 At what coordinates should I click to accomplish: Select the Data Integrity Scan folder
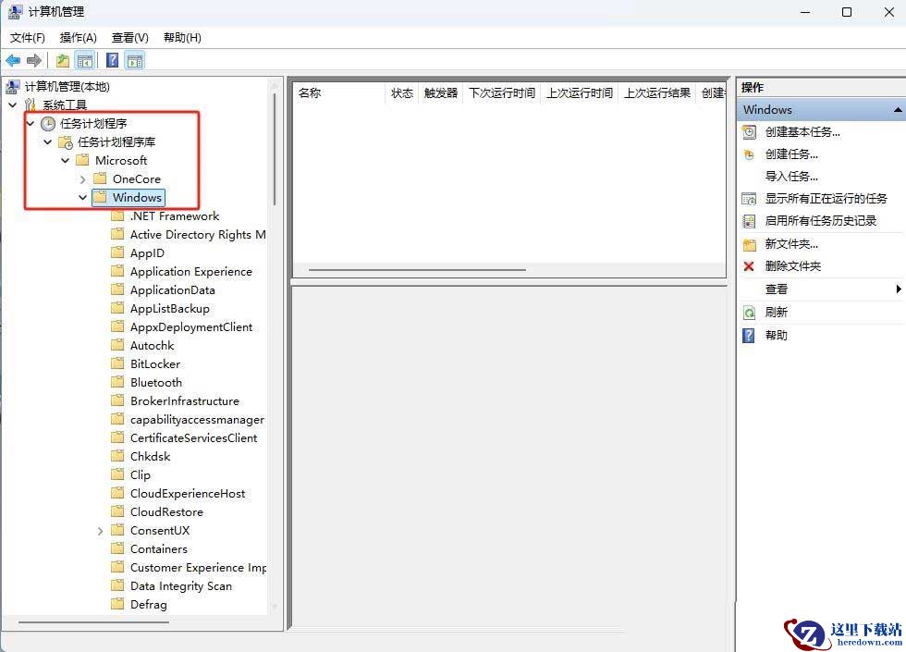[181, 586]
